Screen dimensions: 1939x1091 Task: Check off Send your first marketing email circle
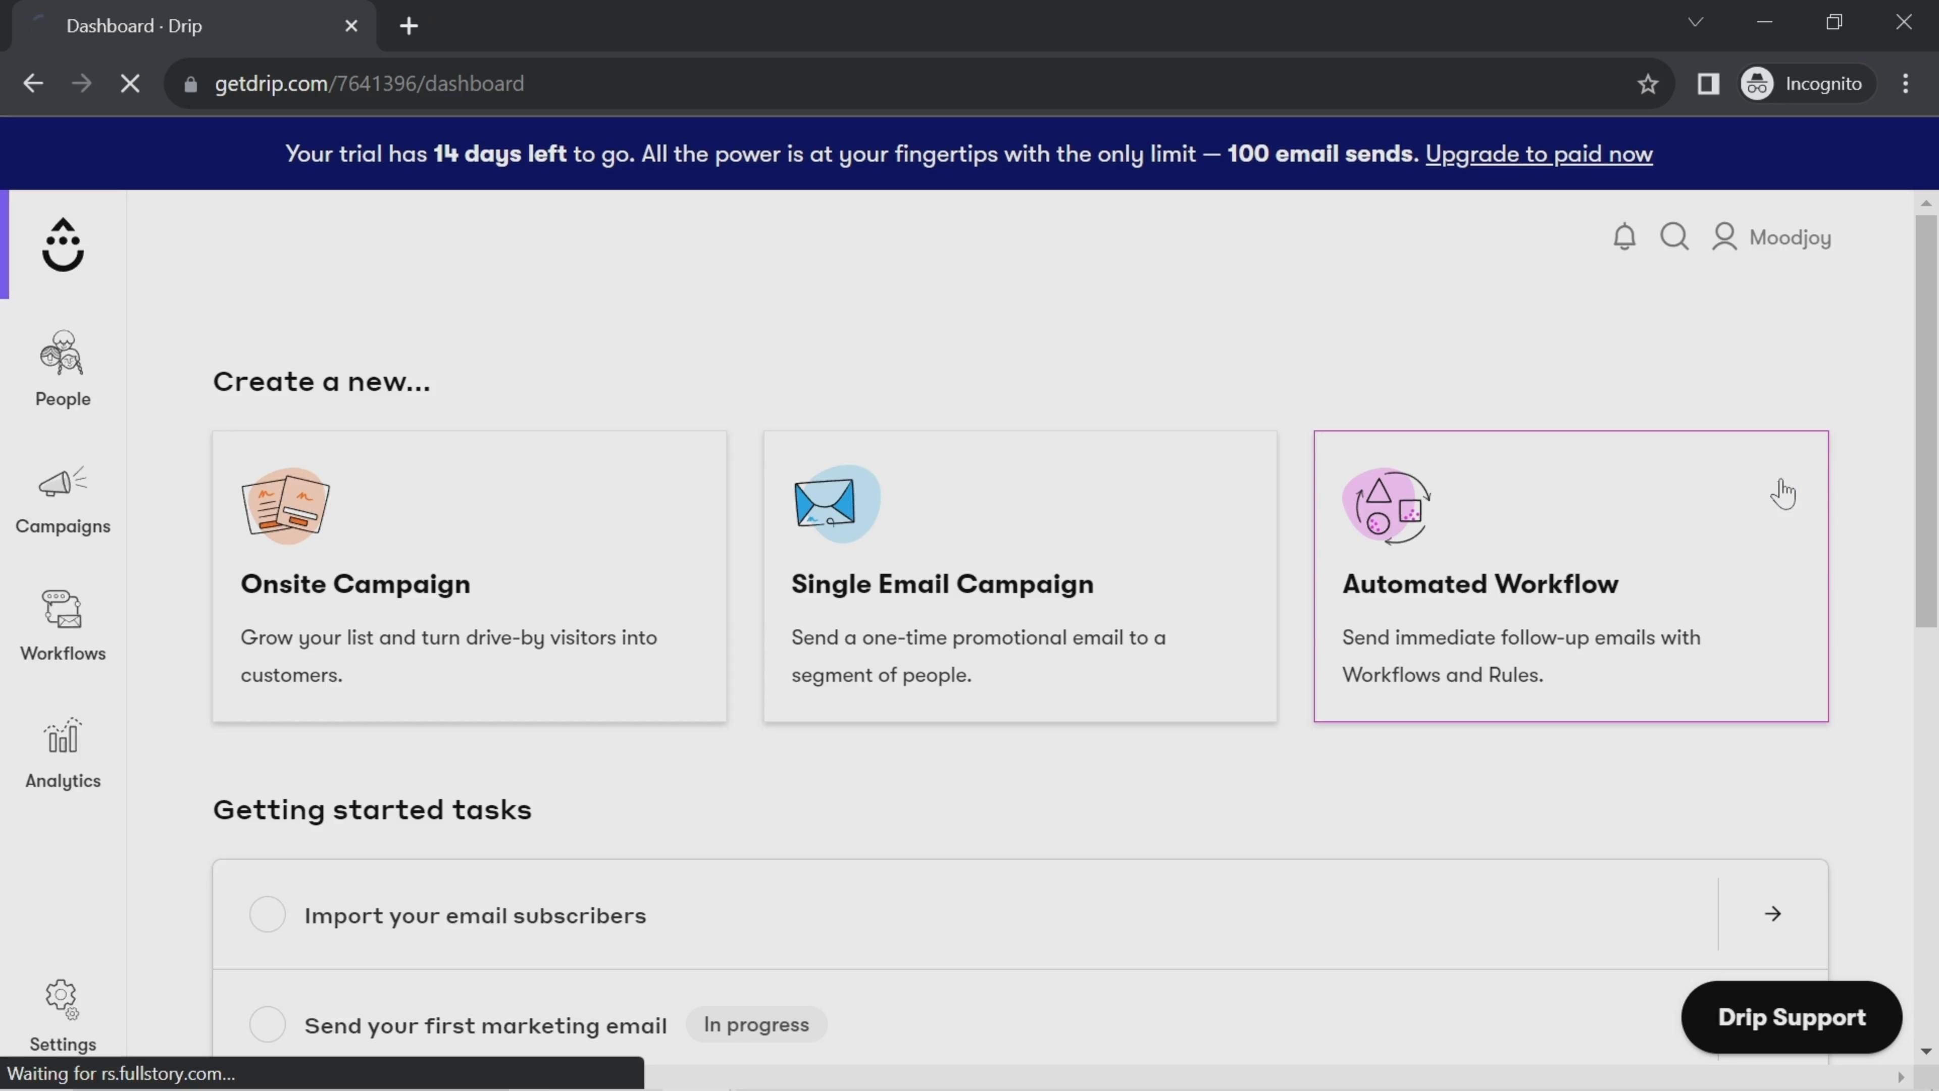pos(267,1024)
